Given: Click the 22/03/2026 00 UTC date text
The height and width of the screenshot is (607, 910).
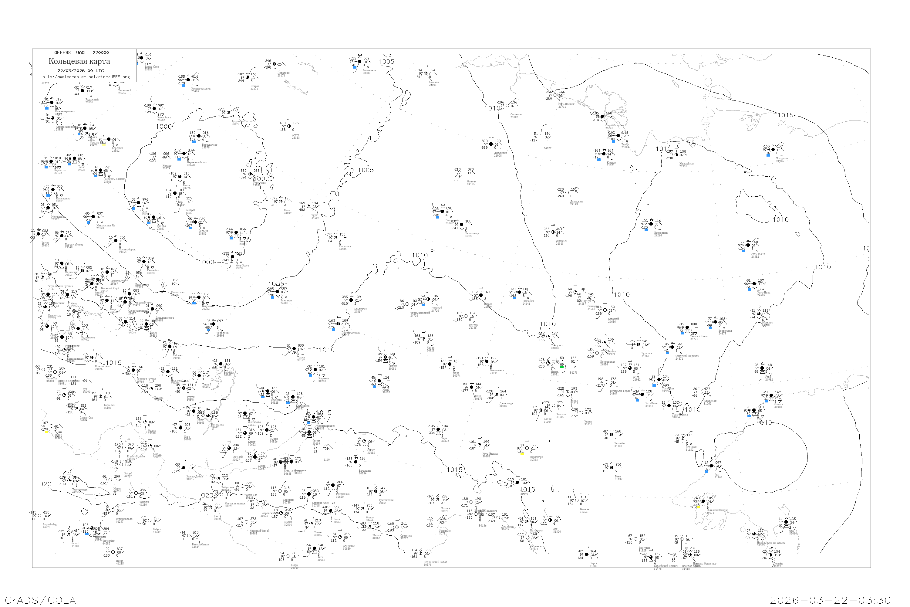Looking at the screenshot, I should 80,71.
